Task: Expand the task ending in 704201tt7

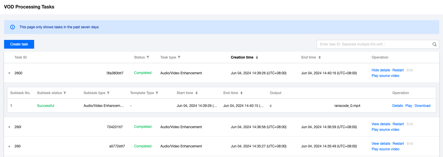Action: (x=9, y=127)
